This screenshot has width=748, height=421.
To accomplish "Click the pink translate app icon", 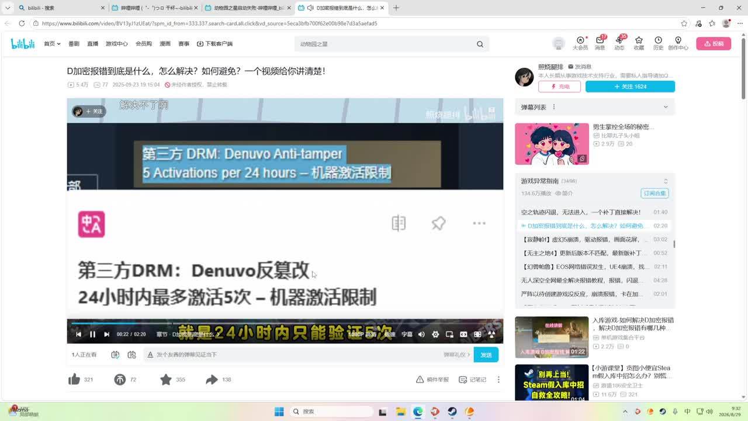I will (x=91, y=224).
